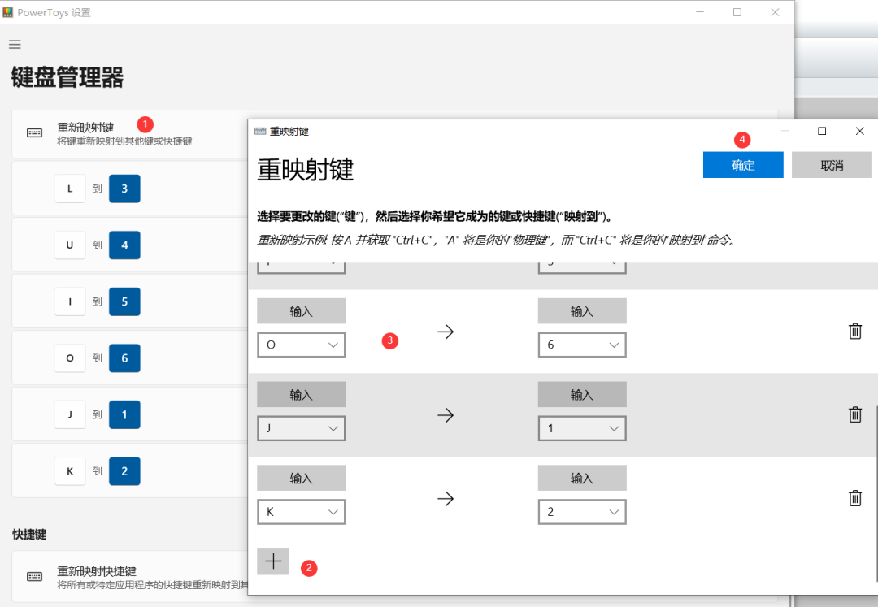878x607 pixels.
Task: Click the keyboard icon beside 重新映射快捷键
Action: click(33, 575)
